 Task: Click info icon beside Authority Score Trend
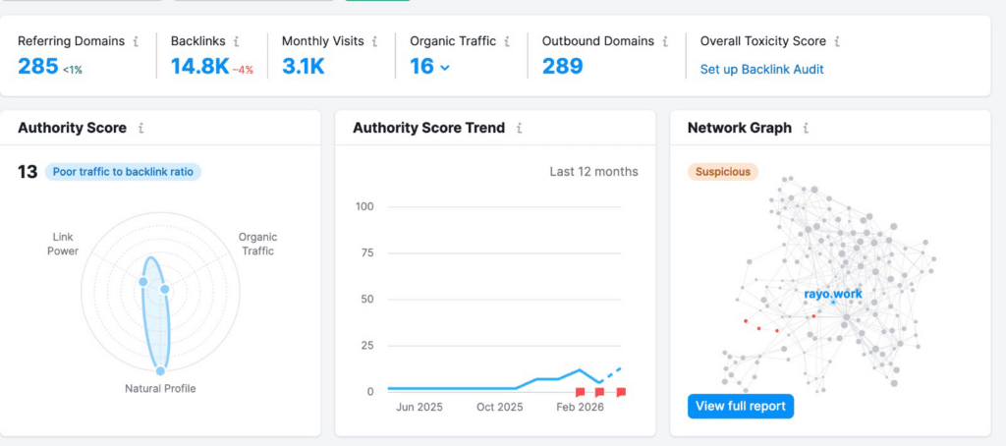point(519,128)
